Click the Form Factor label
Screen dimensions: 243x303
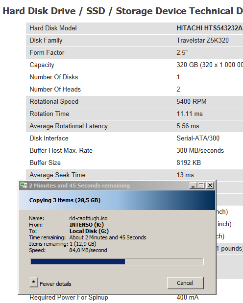47,52
